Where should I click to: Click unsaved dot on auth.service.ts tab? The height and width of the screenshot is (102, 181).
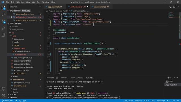click(x=88, y=7)
